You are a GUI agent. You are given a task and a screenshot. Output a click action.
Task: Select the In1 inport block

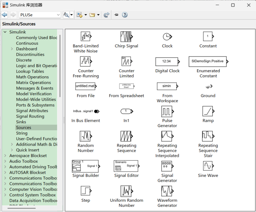(127, 111)
